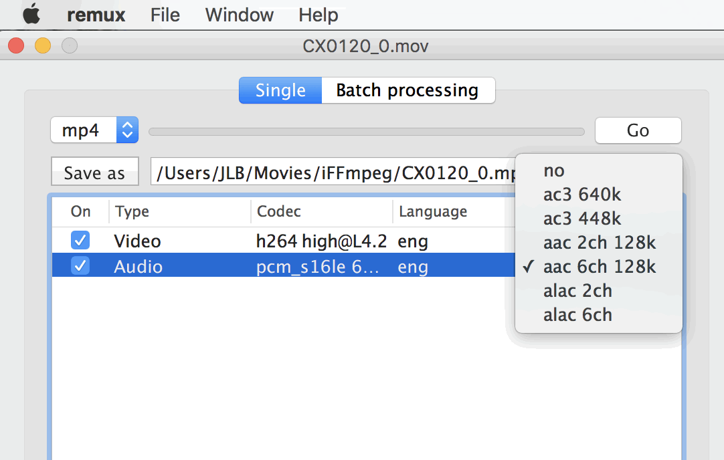Open the Help menu

pos(318,15)
